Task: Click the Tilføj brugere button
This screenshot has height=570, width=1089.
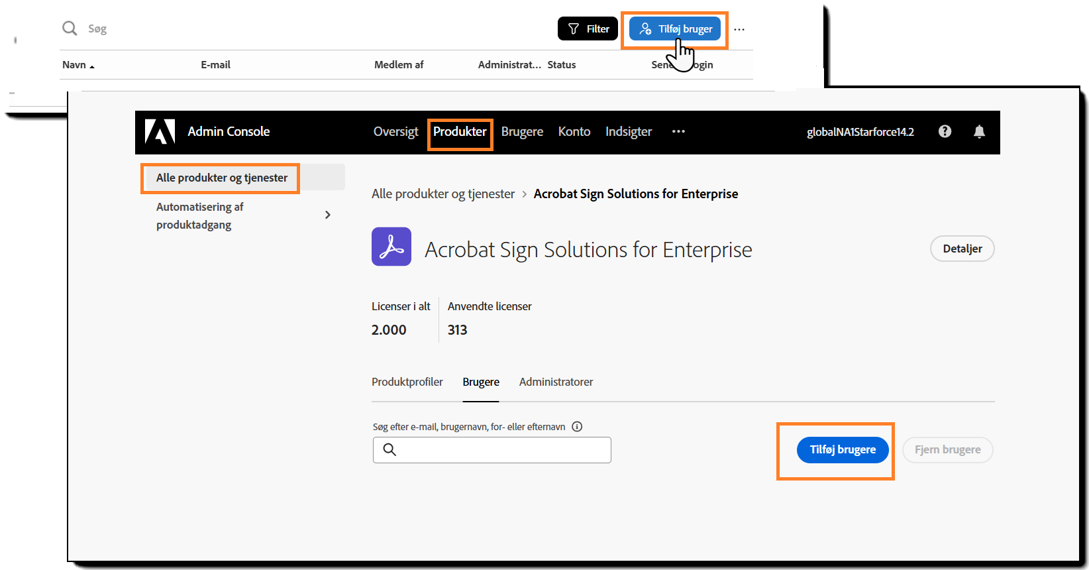Action: (843, 449)
